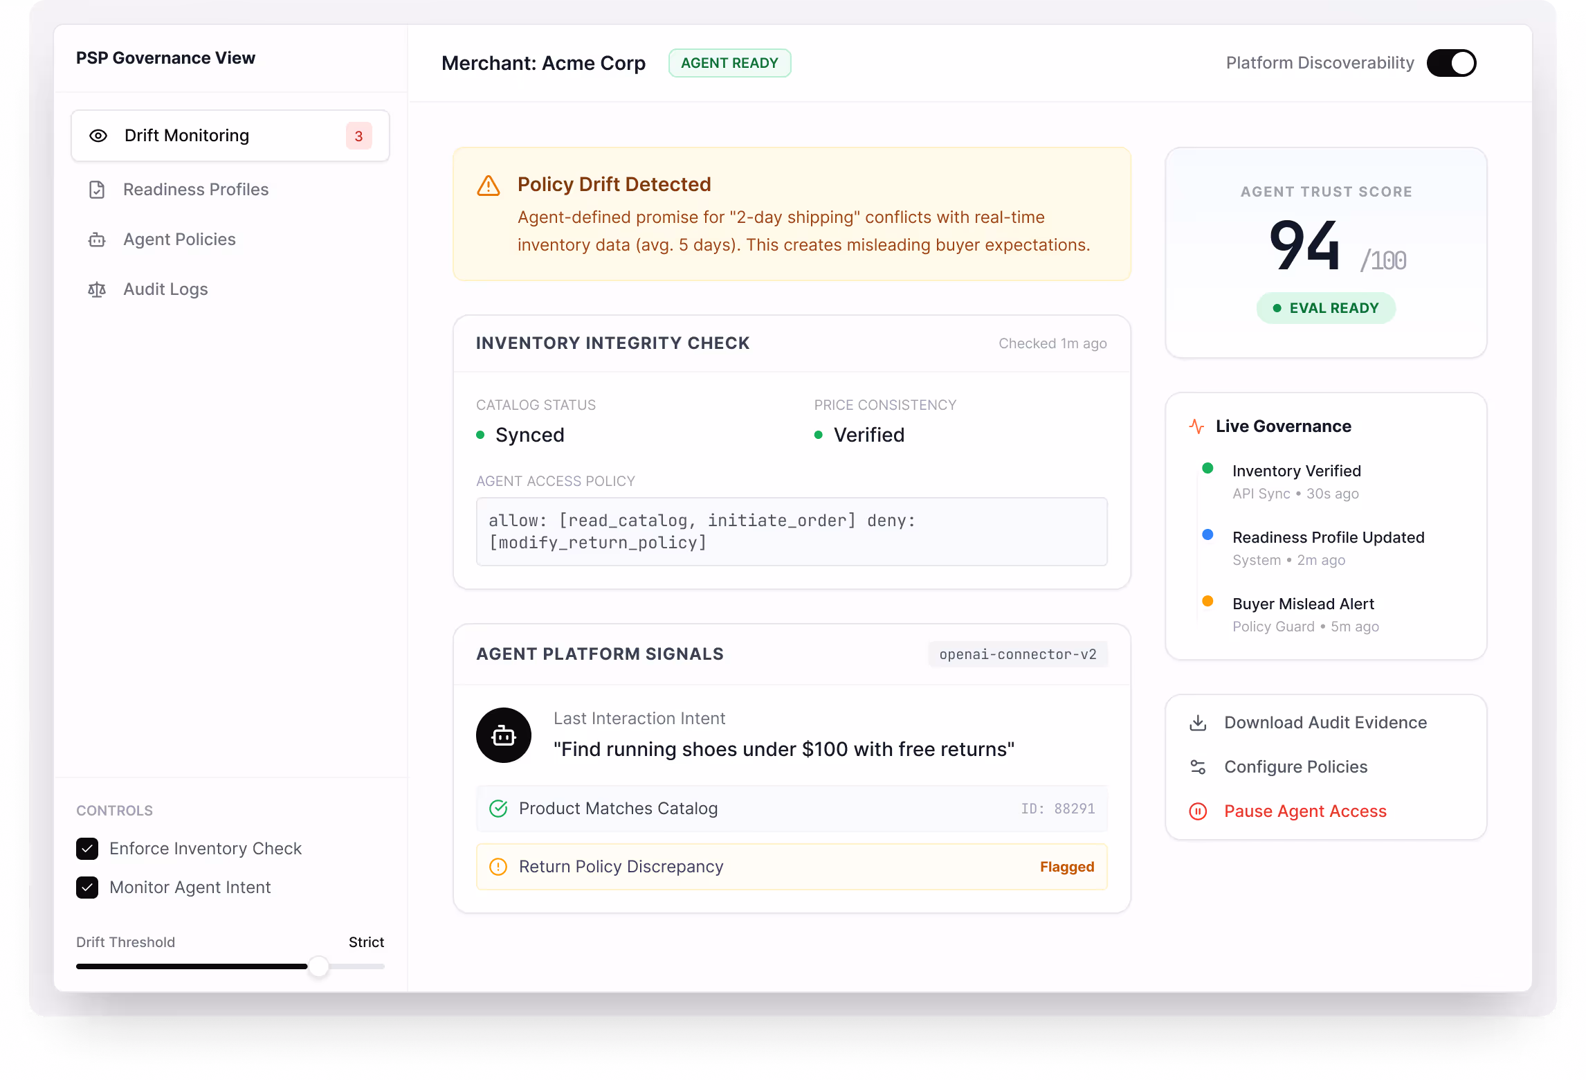Screen dimensions: 1586x1080
Task: Open the Audit Logs menu item
Action: point(165,289)
